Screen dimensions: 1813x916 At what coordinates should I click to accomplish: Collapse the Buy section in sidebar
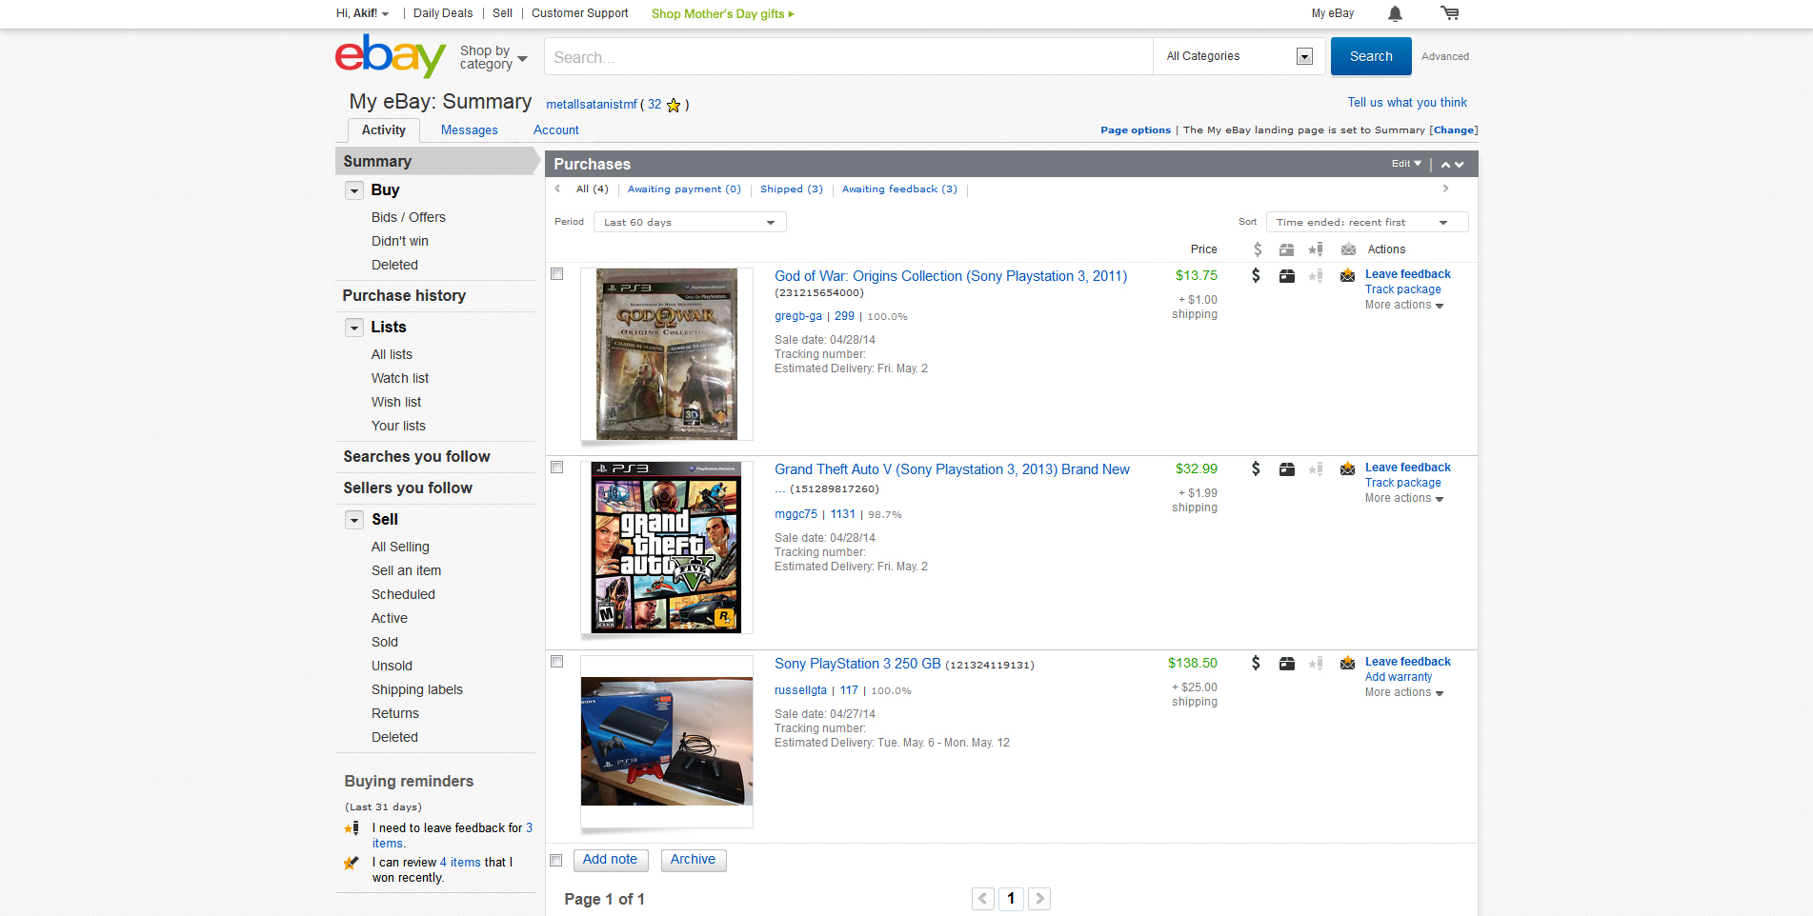(x=354, y=190)
